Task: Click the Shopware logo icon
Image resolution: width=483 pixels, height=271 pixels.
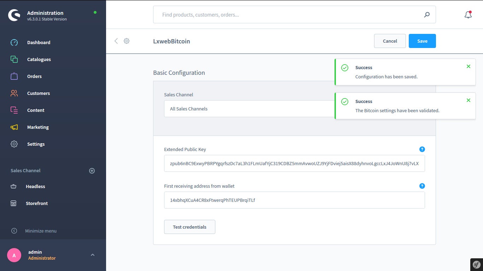Action: 14,15
